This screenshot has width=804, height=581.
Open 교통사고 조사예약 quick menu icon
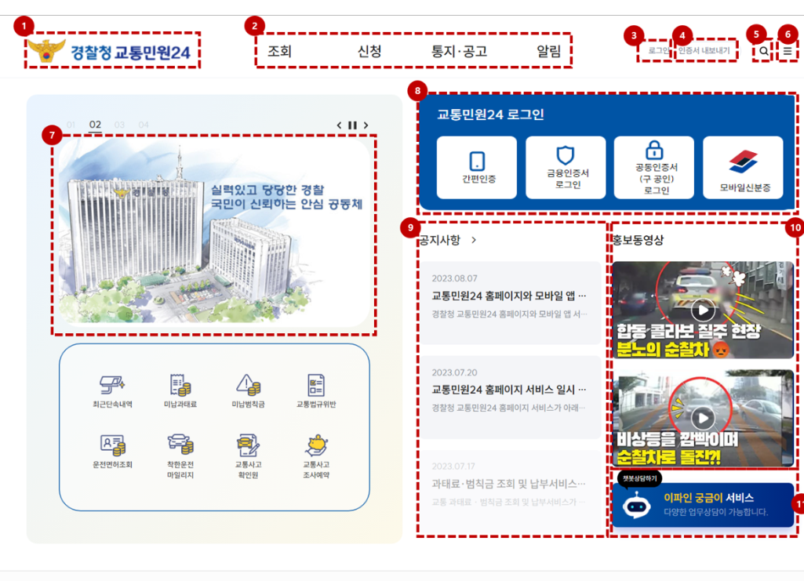[x=316, y=456]
